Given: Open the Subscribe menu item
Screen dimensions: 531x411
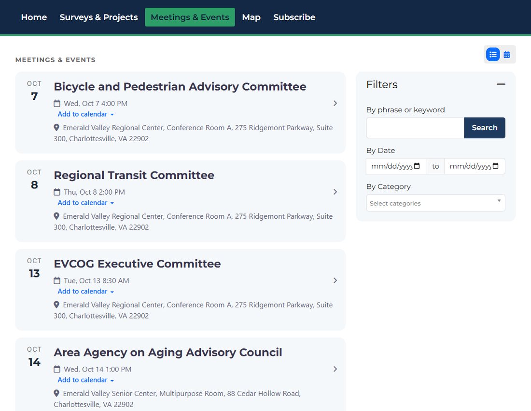Looking at the screenshot, I should [294, 17].
